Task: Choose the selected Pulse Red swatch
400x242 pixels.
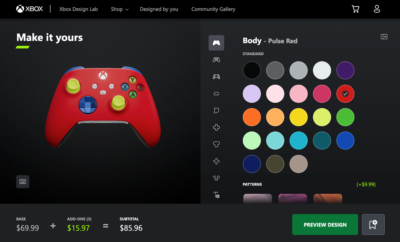Action: [345, 94]
